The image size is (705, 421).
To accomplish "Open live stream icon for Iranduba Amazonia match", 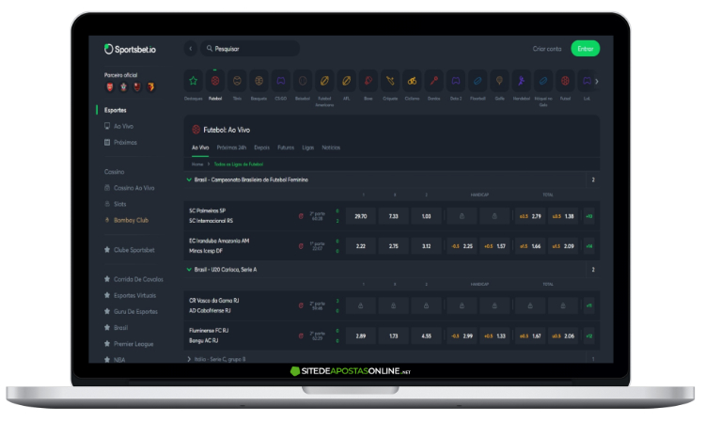I will click(301, 246).
